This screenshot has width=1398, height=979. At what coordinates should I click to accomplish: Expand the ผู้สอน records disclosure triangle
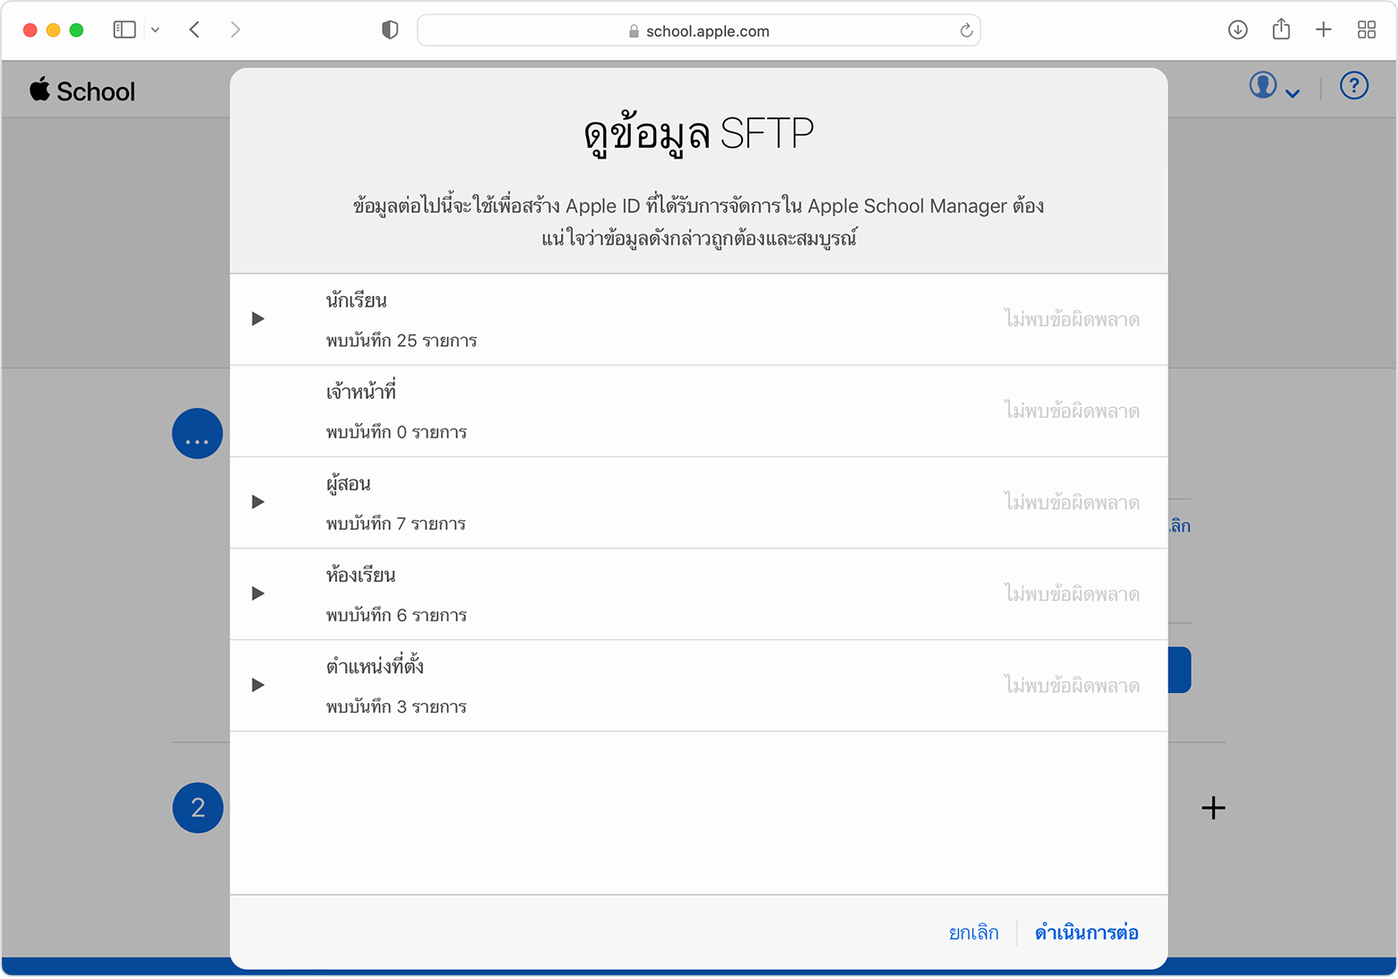[x=258, y=502]
